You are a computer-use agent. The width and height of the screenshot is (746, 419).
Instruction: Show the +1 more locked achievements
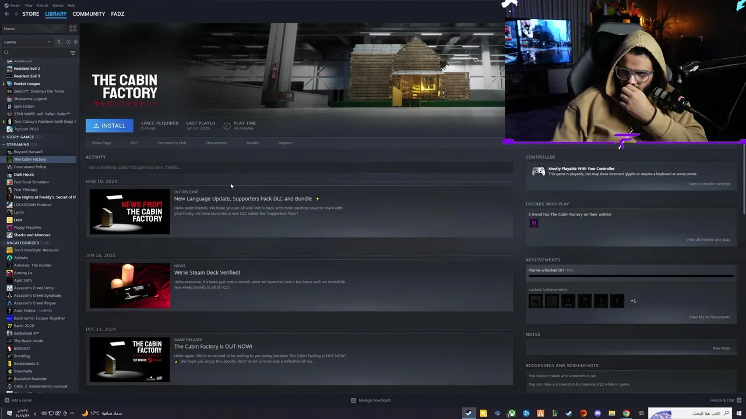[x=634, y=301]
